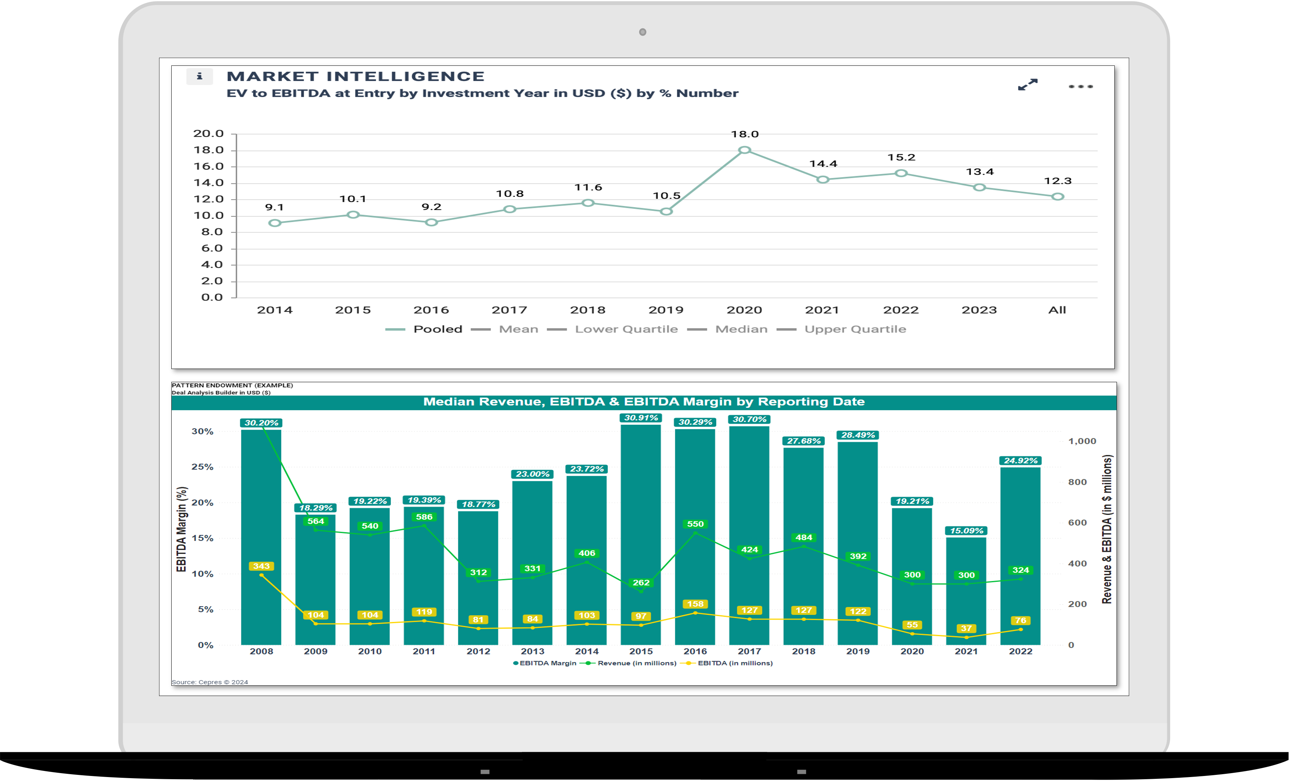The width and height of the screenshot is (1290, 781).
Task: Click the revenue label 392
Action: [858, 556]
